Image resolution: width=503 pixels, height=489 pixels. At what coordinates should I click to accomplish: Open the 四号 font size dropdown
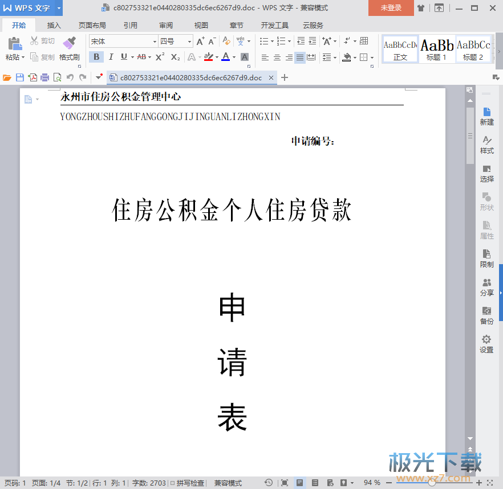click(190, 41)
